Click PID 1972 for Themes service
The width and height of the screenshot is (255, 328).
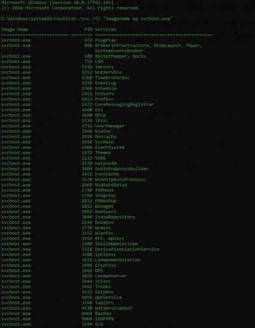click(x=87, y=153)
